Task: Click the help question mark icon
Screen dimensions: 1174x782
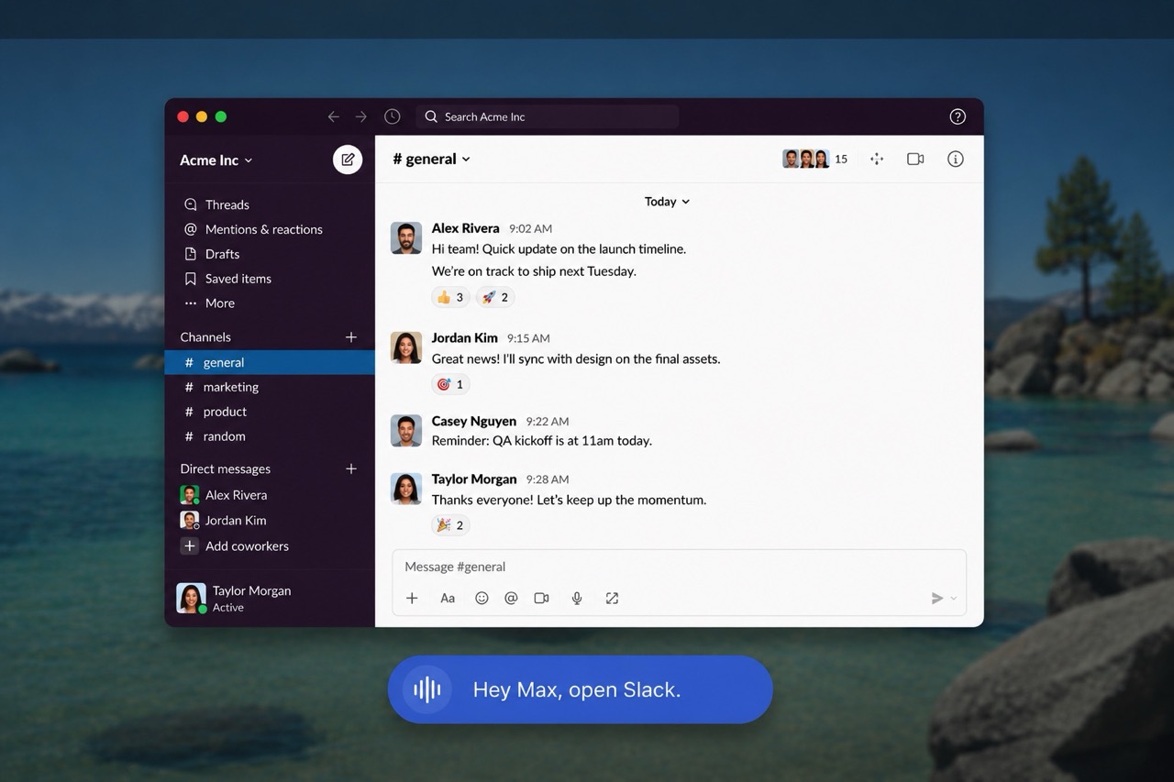Action: pyautogui.click(x=958, y=116)
